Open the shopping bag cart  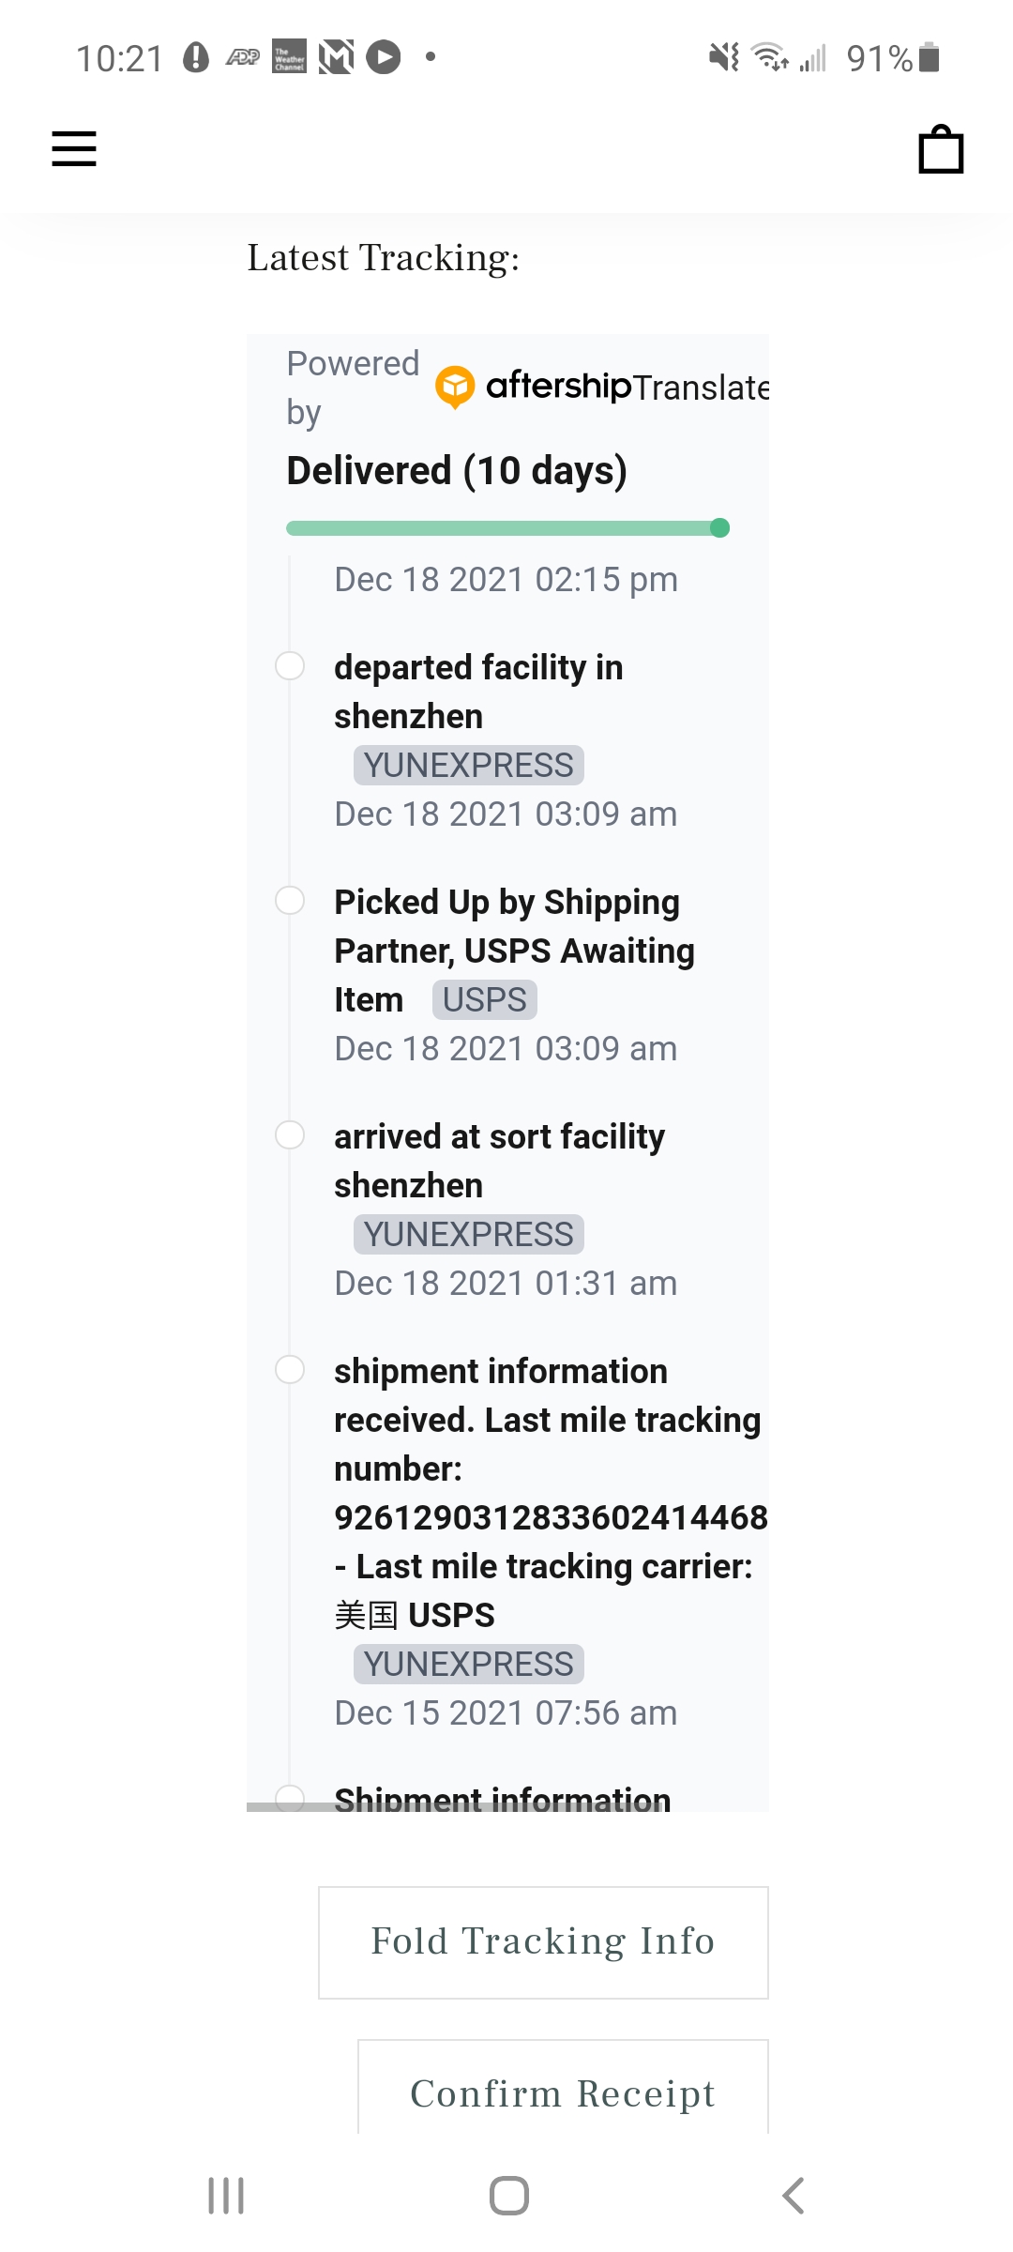(941, 149)
